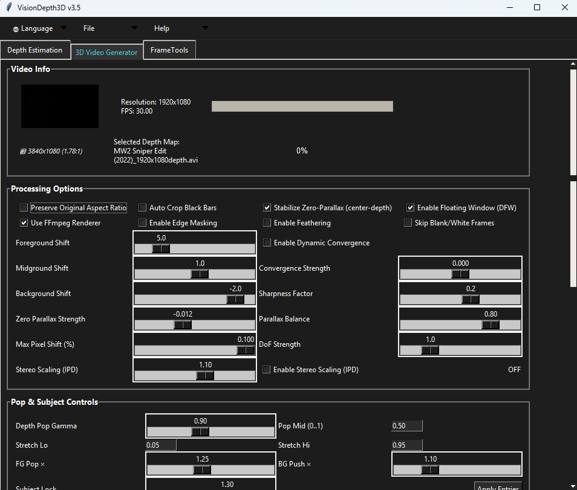This screenshot has width=577, height=490.
Task: Open the File menu dropdown arrow
Action: [x=134, y=28]
